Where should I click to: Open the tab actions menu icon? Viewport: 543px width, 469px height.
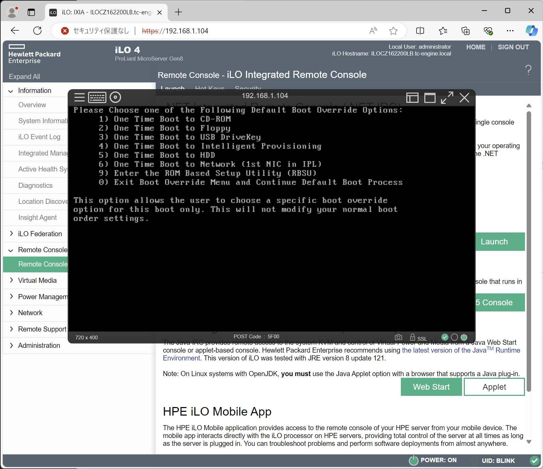point(31,13)
